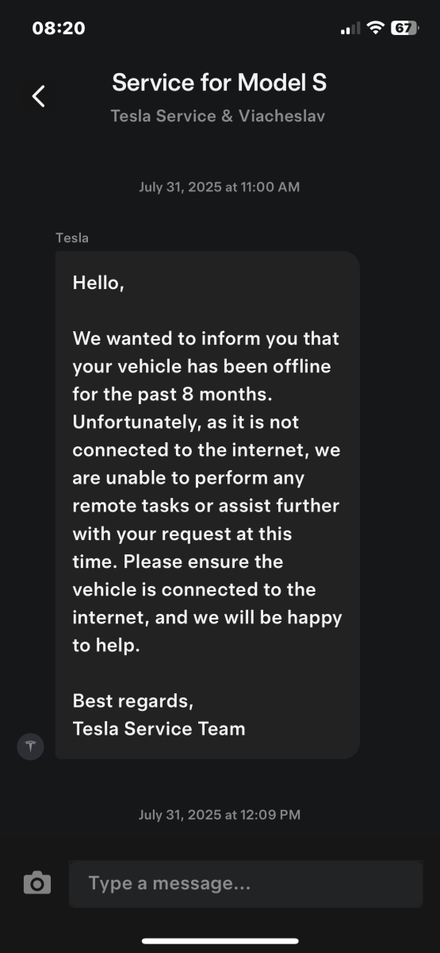Go back using the left chevron arrow
Viewport: 440px width, 953px height.
point(38,96)
